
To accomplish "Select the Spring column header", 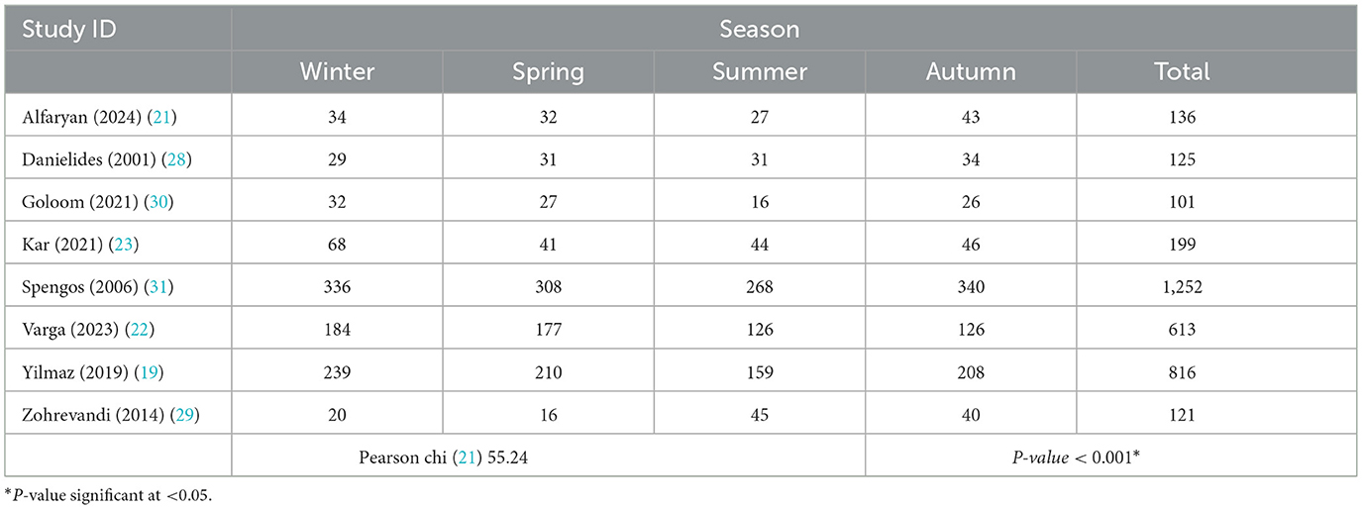I will 548,72.
